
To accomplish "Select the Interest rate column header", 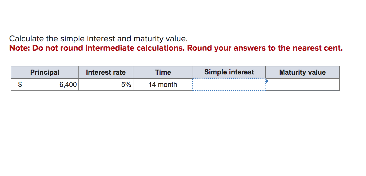I will pyautogui.click(x=106, y=72).
